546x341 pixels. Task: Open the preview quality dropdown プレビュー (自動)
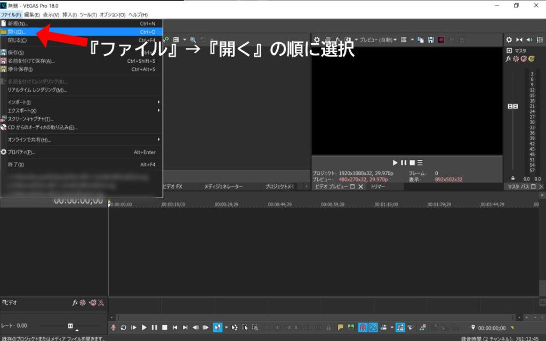point(378,40)
